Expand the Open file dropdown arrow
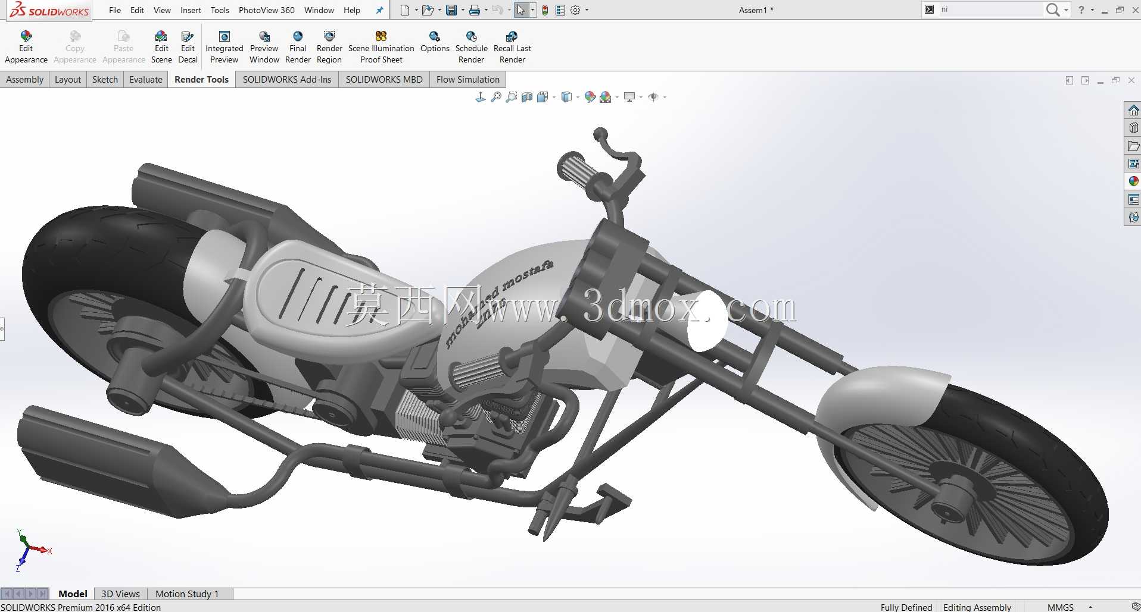The image size is (1141, 612). pyautogui.click(x=439, y=10)
